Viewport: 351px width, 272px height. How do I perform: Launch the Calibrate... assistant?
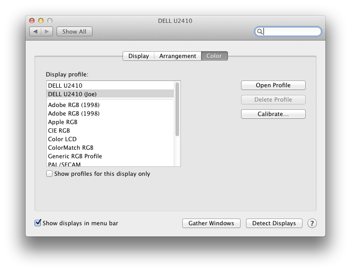coord(273,114)
